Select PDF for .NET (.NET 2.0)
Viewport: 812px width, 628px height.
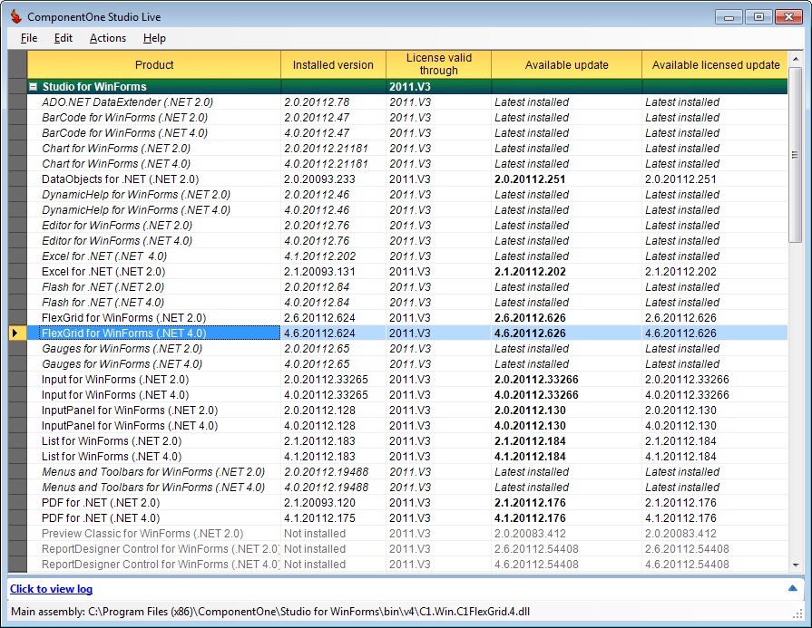(101, 503)
